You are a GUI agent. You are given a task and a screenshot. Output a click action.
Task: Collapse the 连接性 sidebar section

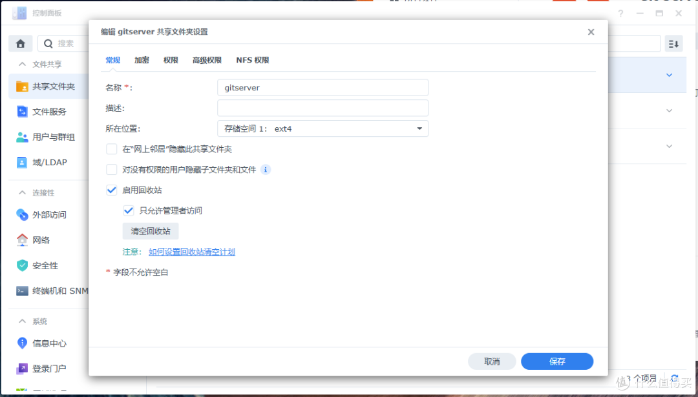click(x=22, y=192)
